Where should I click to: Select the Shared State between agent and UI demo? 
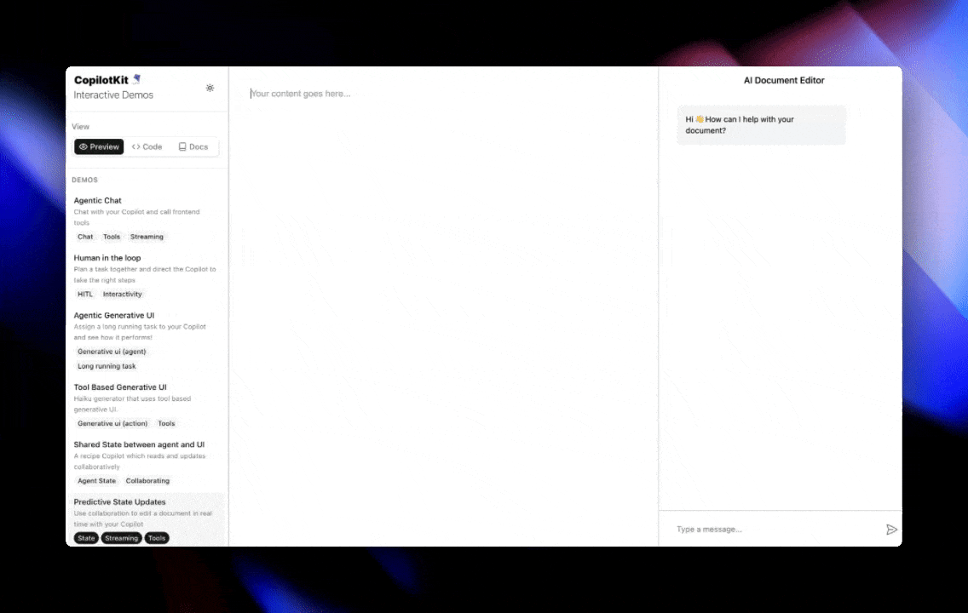coord(139,444)
